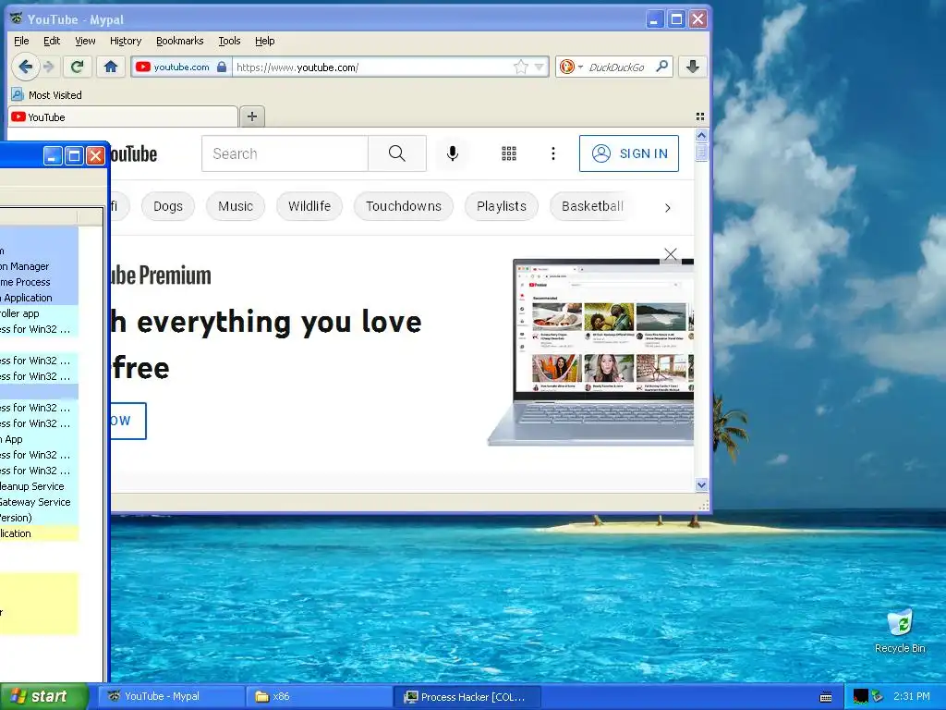Open the History menu

[126, 41]
